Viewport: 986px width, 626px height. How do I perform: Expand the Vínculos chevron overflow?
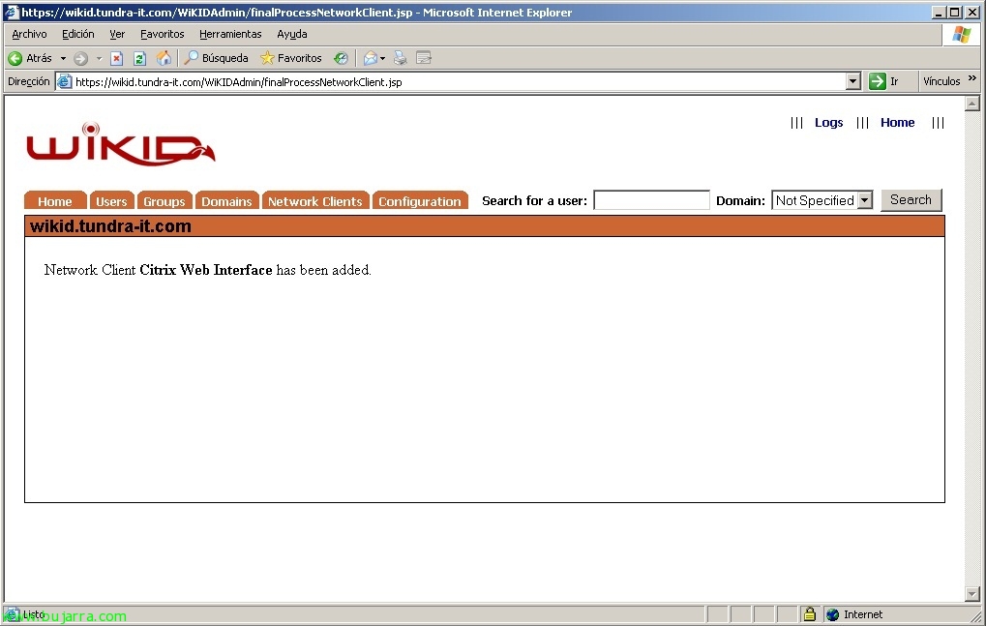click(x=972, y=78)
